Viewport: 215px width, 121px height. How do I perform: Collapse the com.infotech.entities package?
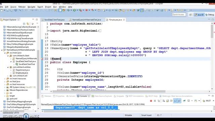pyautogui.click(x=8, y=67)
